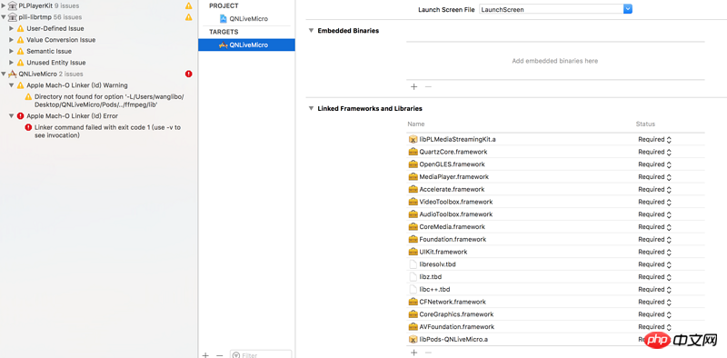Select the libc++.tbd library row
727x358 pixels.
click(x=555, y=289)
